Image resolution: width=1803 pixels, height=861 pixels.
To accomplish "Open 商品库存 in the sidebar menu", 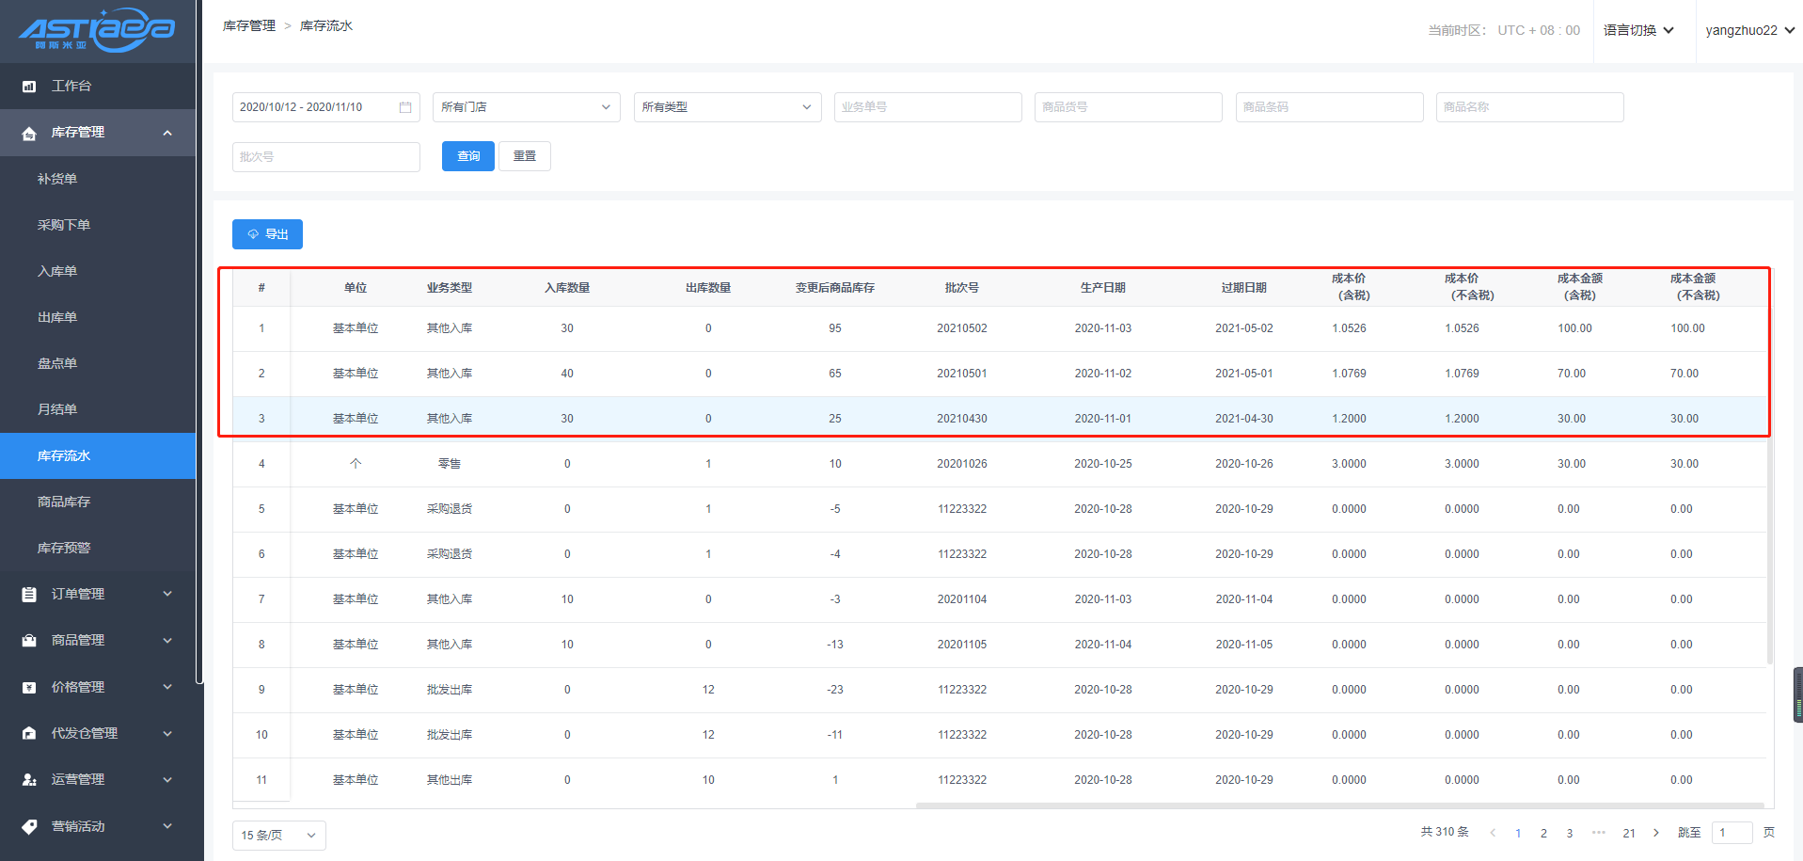I will (64, 502).
